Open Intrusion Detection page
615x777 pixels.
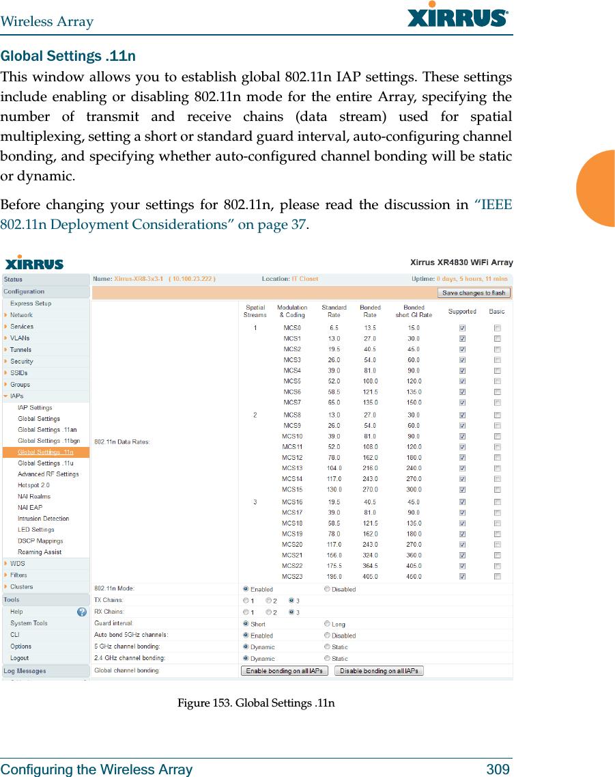pos(43,519)
